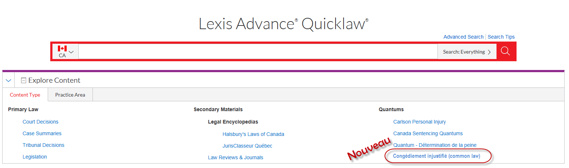569x168 pixels.
Task: Collapse the Explore Content minus icon
Action: tap(24, 80)
